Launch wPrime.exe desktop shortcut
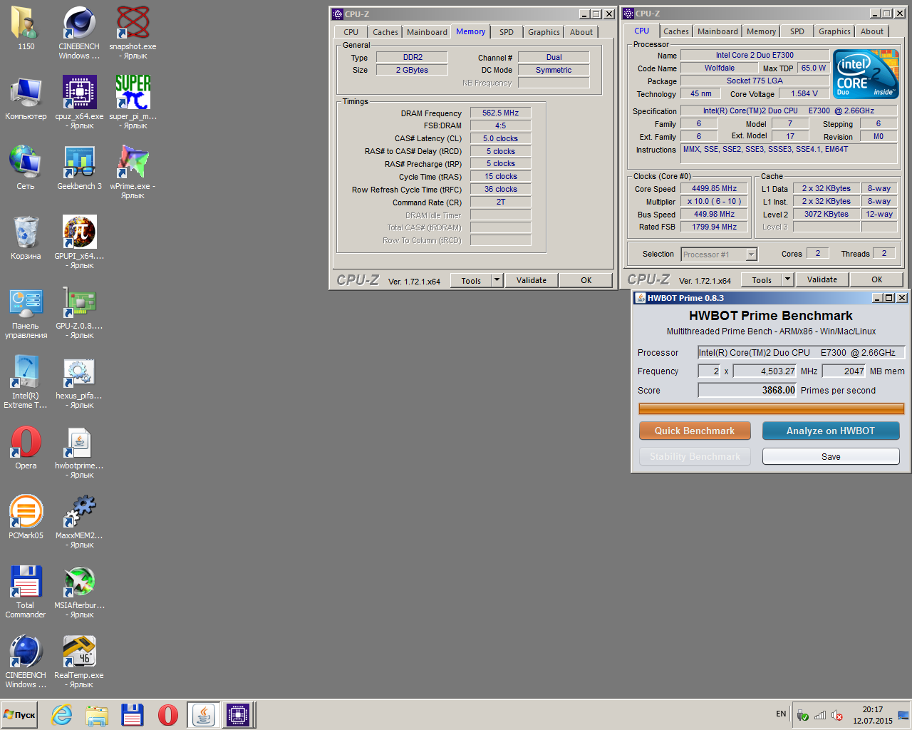This screenshot has width=912, height=730. pos(133,173)
